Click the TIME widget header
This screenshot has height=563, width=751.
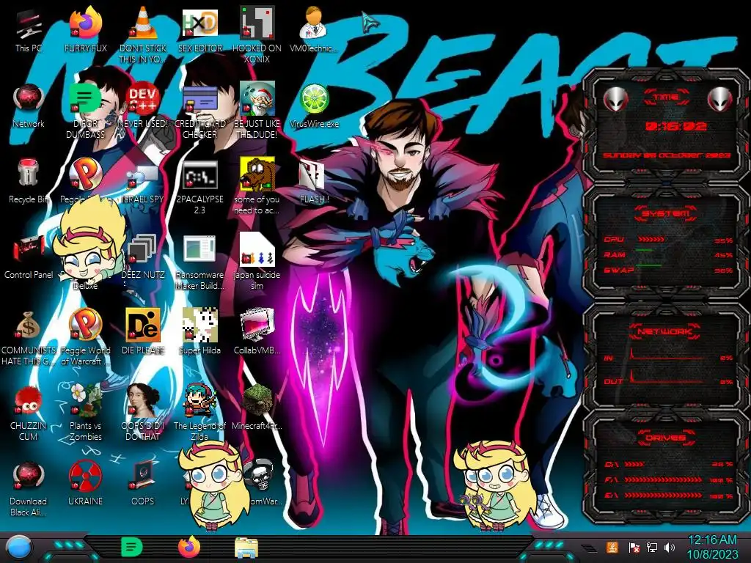pos(666,97)
